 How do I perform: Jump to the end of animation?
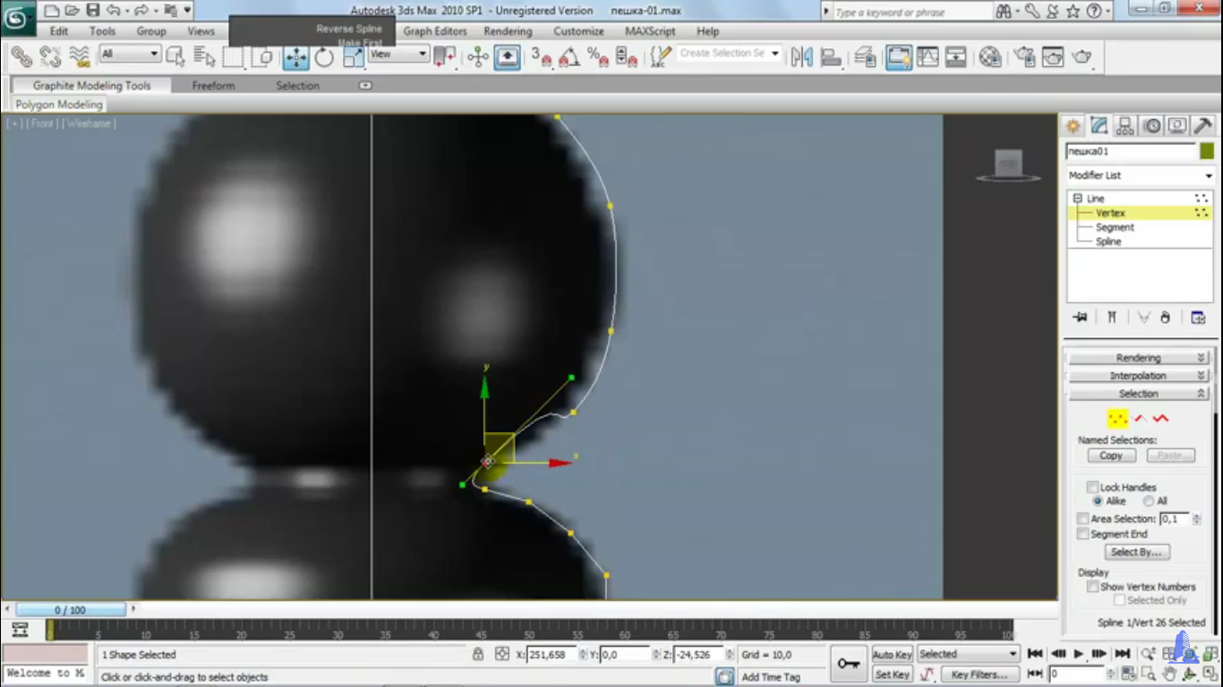click(x=1123, y=654)
